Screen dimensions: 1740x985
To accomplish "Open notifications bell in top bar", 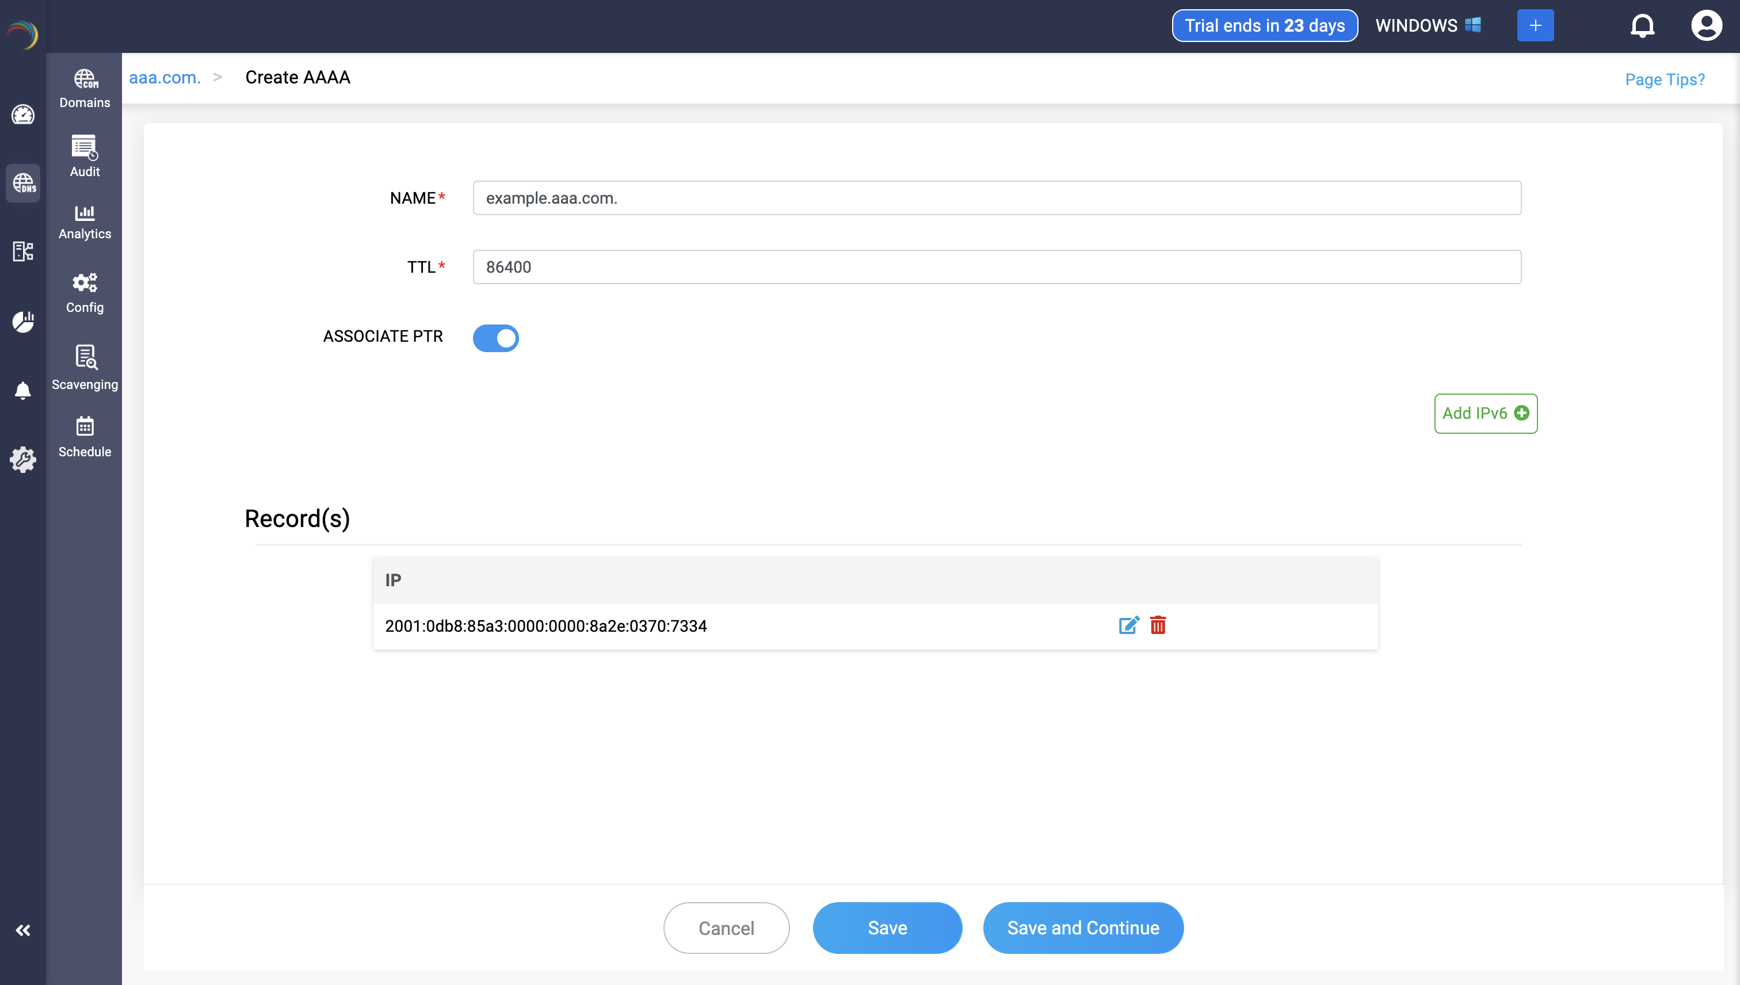I will pyautogui.click(x=1642, y=26).
